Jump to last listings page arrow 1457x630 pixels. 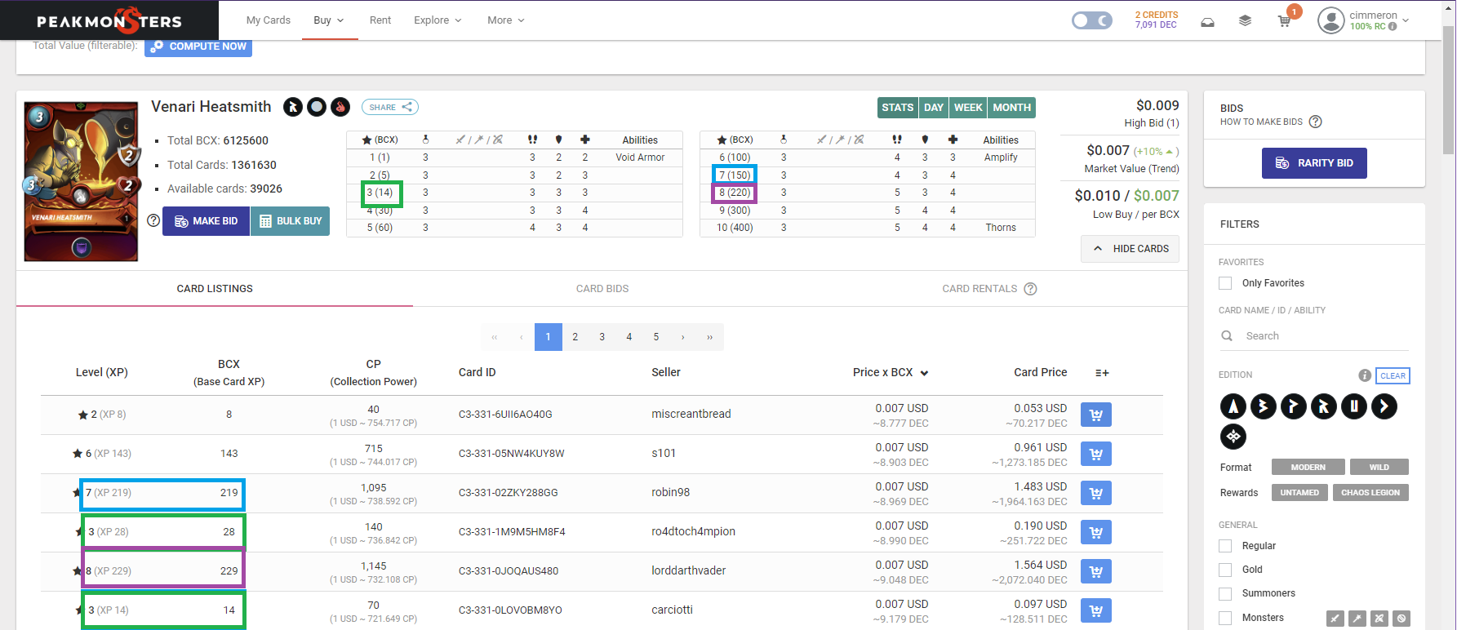click(x=710, y=337)
